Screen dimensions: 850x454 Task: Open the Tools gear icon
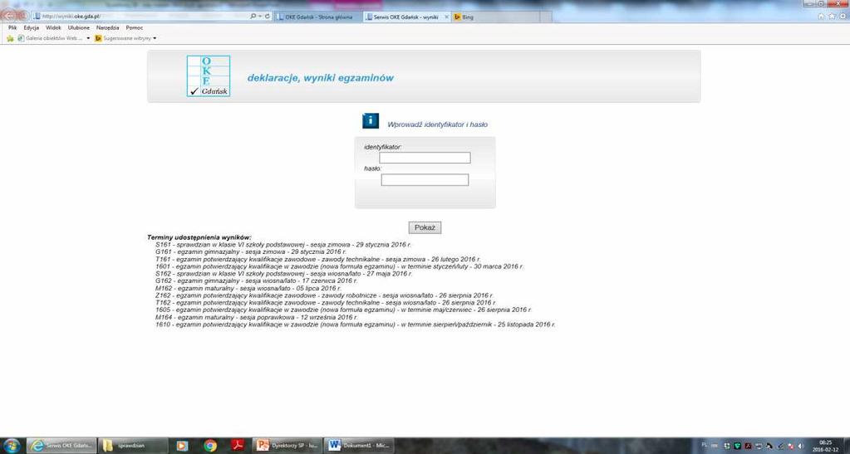point(842,17)
